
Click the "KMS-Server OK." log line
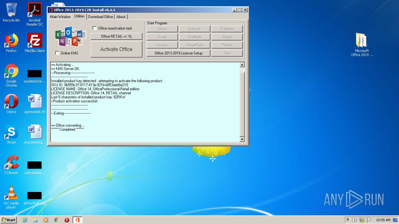point(65,69)
